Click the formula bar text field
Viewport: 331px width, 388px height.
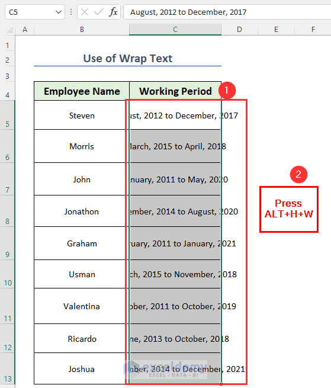point(227,12)
